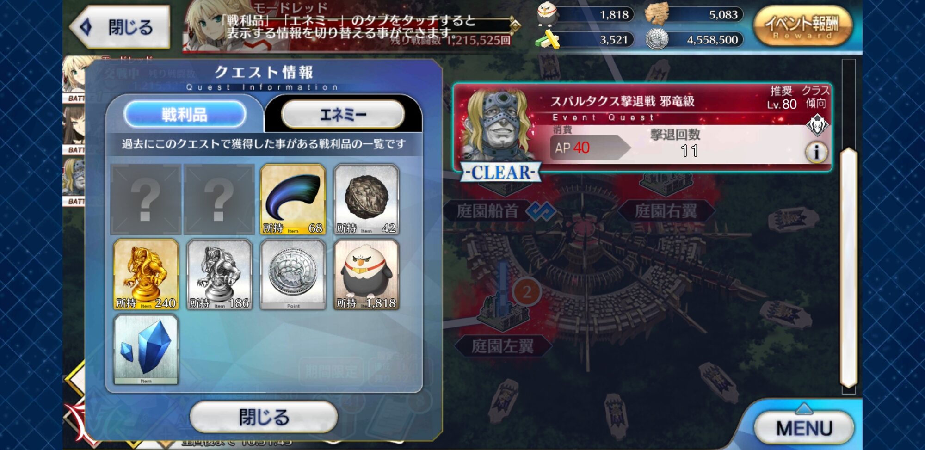Screen dimensions: 925x450
Task: Select the gold dragon statue item
Action: [x=146, y=274]
